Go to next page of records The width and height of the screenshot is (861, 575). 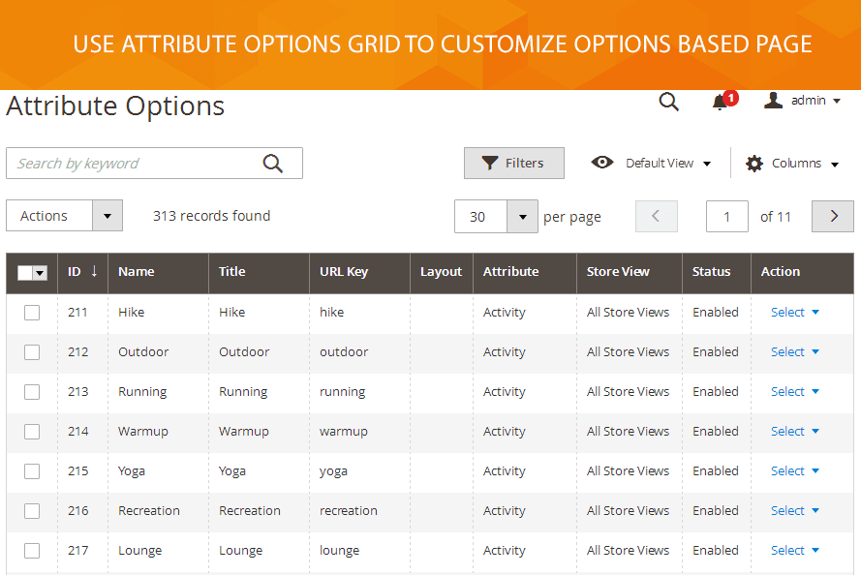833,216
